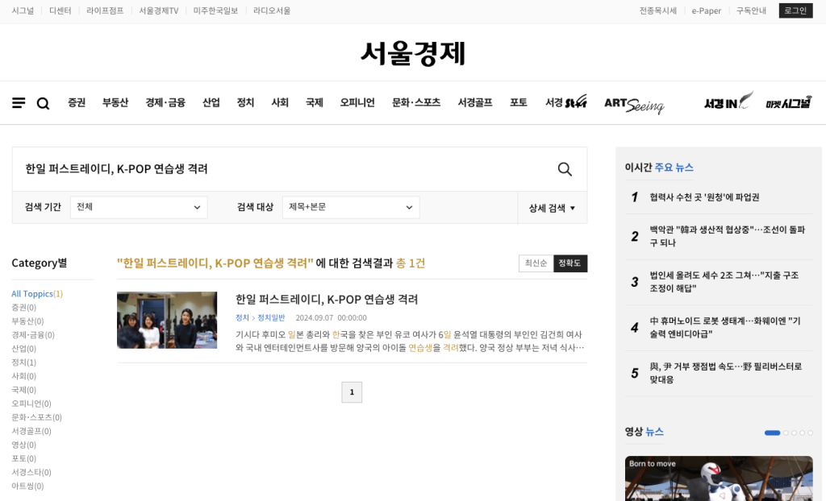Play the Born to move video thumbnail
The height and width of the screenshot is (501, 826).
[x=719, y=478]
